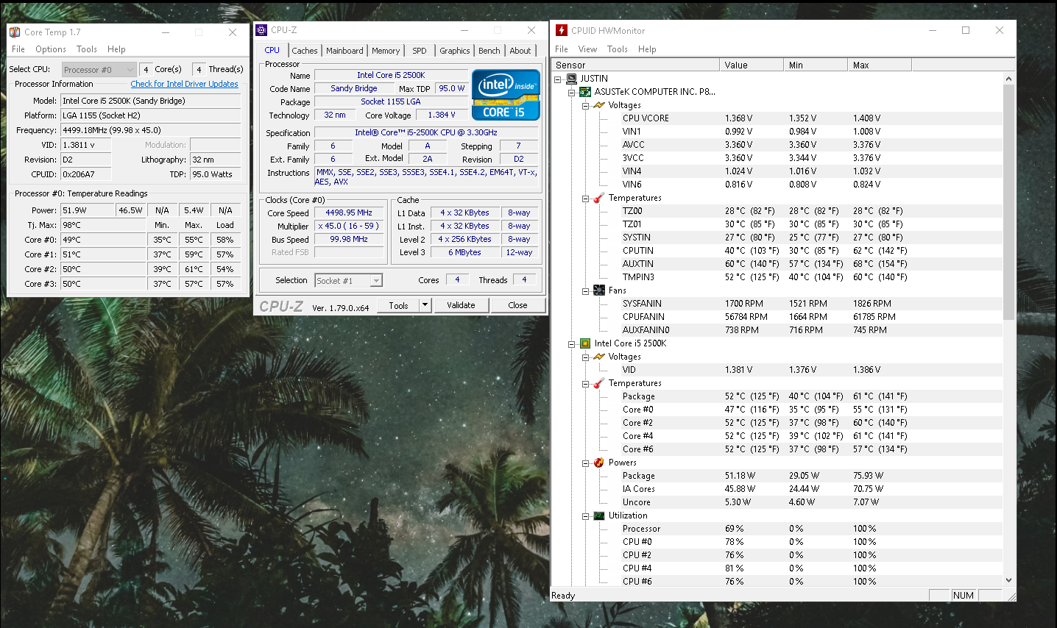The height and width of the screenshot is (628, 1057).
Task: Click the HWMonitor scrollbar up arrow
Action: (1008, 79)
